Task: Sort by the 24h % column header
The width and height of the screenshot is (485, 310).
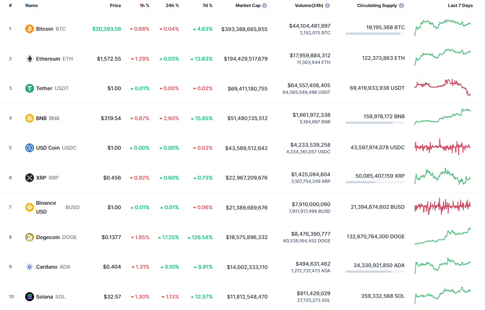Action: (172, 5)
